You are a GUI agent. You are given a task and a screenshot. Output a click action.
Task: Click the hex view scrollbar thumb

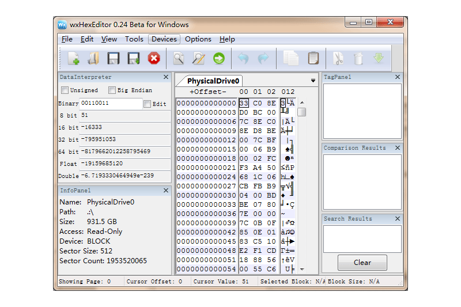pyautogui.click(x=301, y=112)
